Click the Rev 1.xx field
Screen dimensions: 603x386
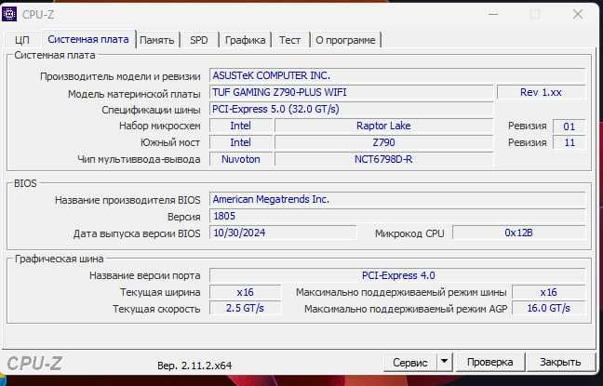pos(541,93)
